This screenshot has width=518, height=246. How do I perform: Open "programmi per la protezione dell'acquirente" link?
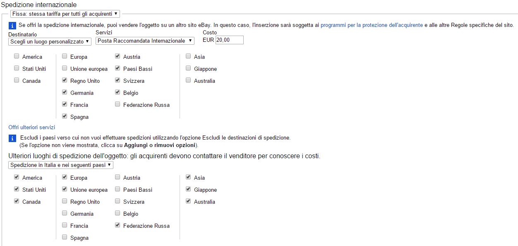[x=372, y=25]
